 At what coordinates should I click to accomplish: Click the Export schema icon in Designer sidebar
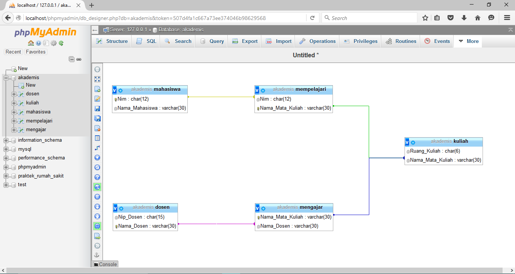click(97, 236)
